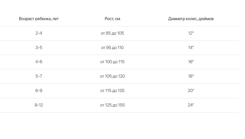Select the height cell "от 100 до 115"
Screen dimensions: 245x139
[x=112, y=62]
